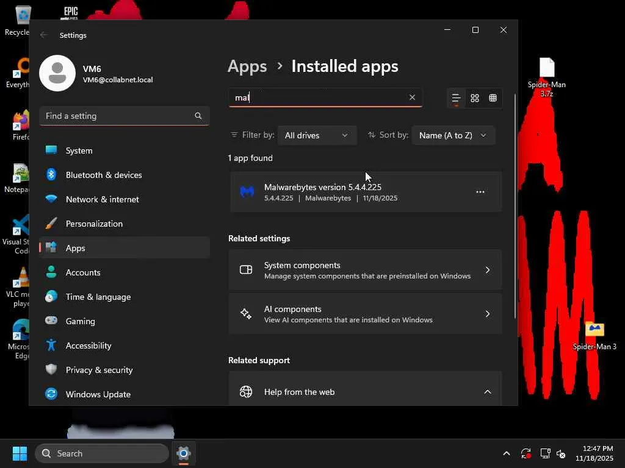The height and width of the screenshot is (468, 625).
Task: Select the Spider-Man 3.7z desktop file
Action: (547, 77)
